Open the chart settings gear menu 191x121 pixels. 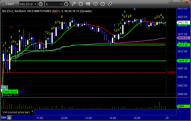coord(41,4)
